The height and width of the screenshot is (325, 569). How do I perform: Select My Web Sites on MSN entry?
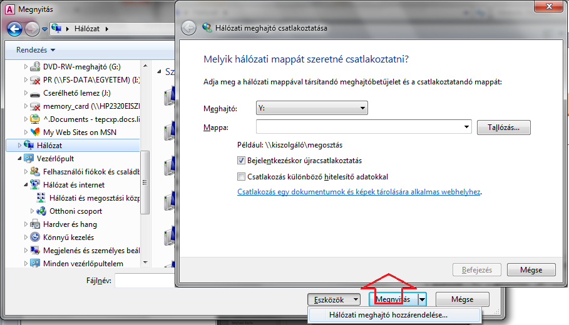(x=79, y=132)
